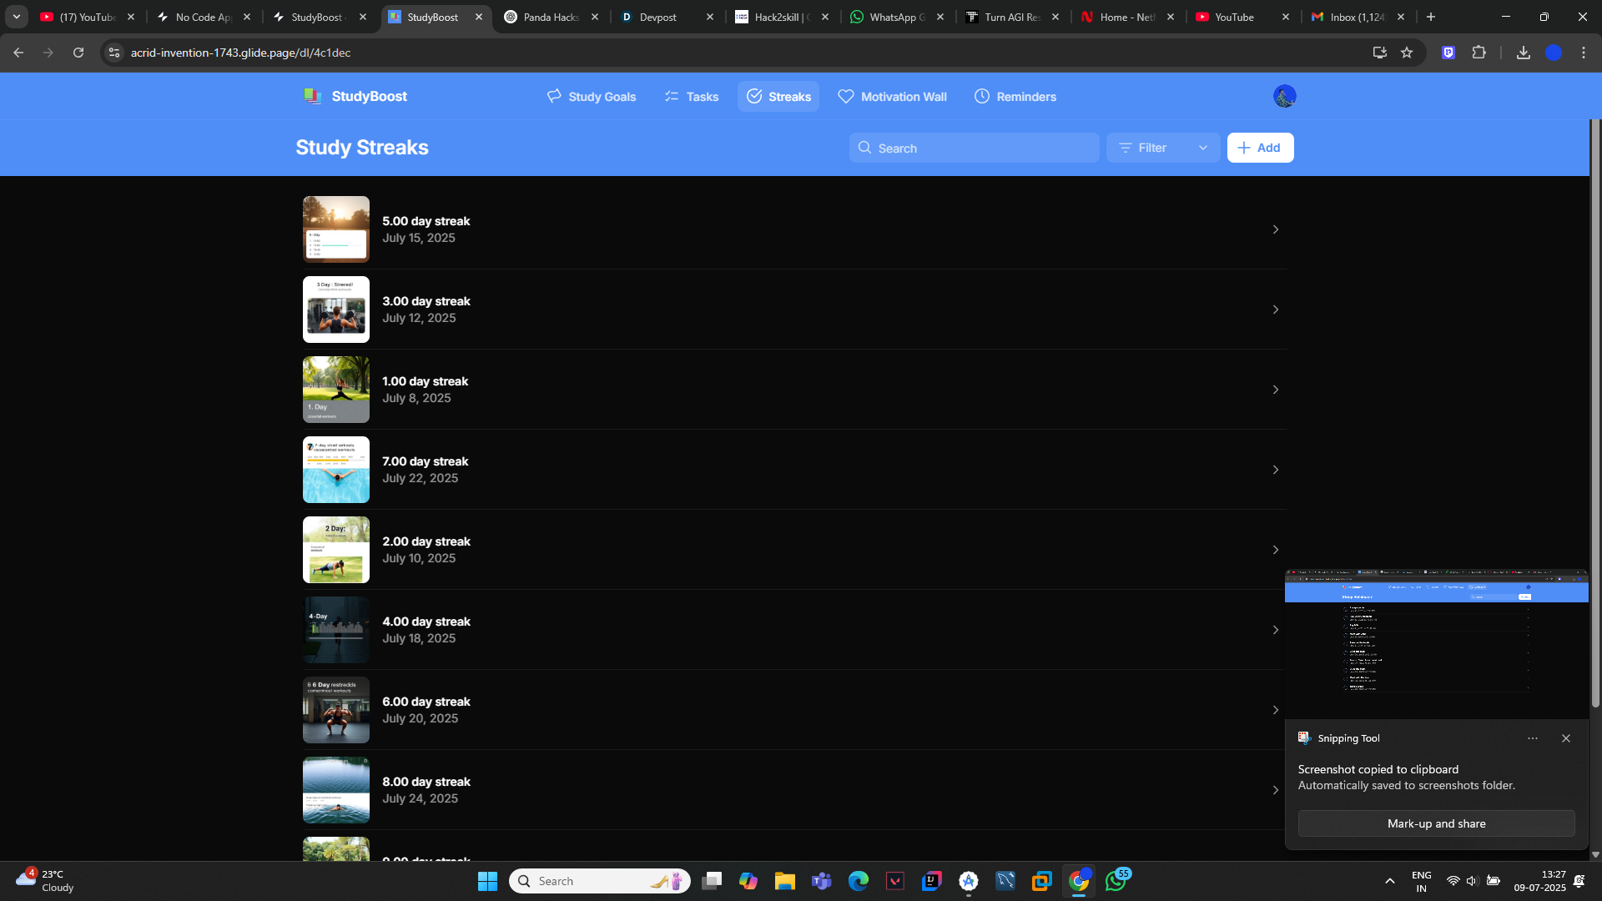Screen dimensions: 1602x901
Task: Expand the 7.00 day streak entry arrow
Action: click(x=1275, y=470)
